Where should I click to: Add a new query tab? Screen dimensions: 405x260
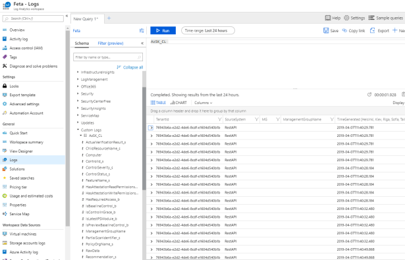tap(109, 18)
